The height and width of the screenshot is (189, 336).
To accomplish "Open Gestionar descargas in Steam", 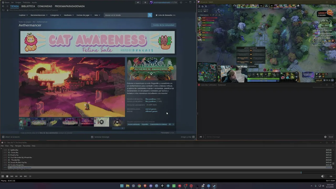I will 100,137.
